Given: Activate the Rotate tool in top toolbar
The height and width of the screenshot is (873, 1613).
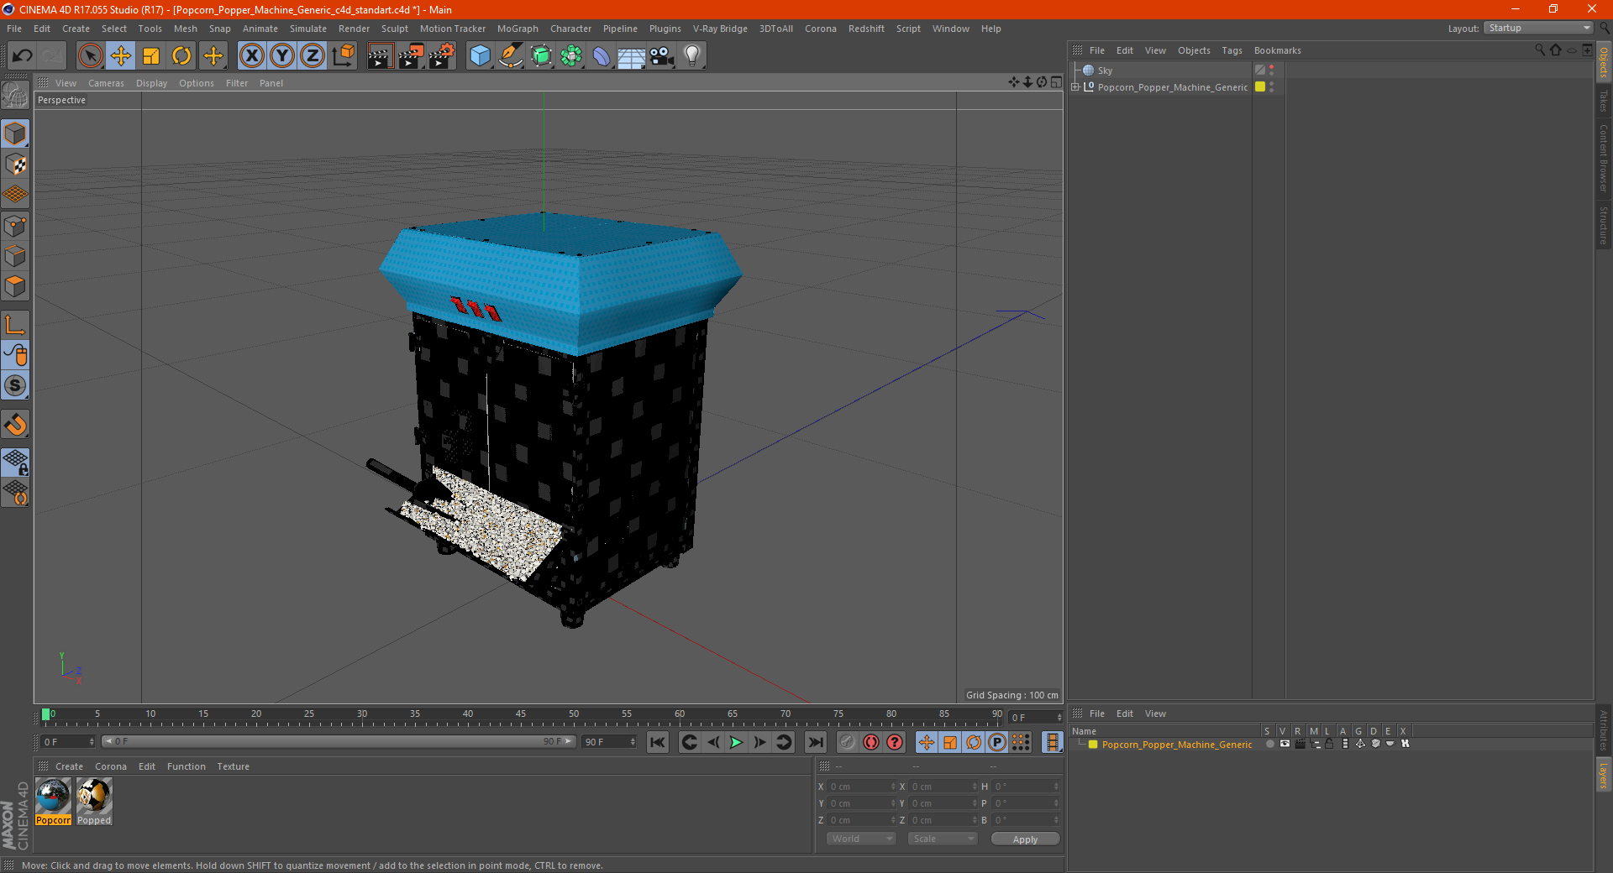Looking at the screenshot, I should point(181,56).
